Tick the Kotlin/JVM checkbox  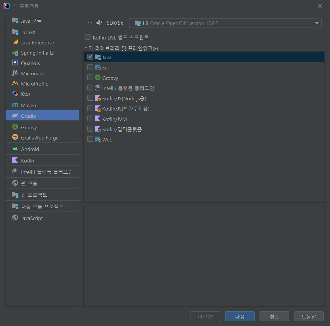90,118
